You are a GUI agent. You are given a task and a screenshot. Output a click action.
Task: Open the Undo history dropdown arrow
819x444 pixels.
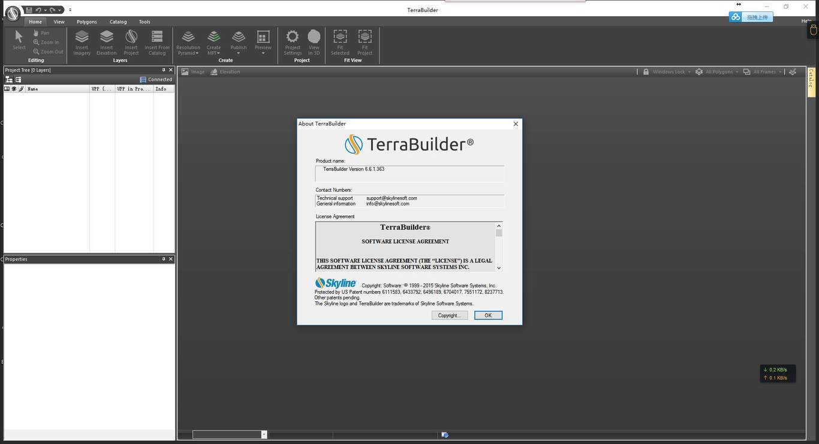[46, 10]
